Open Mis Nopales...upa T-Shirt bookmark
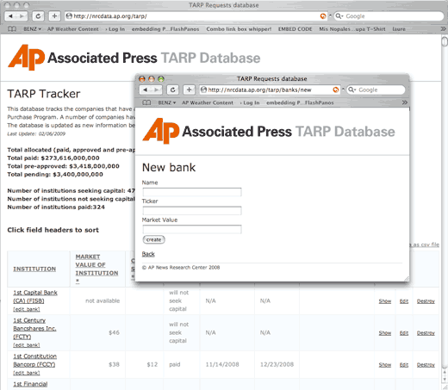Screen dimensions: 448x390 (x=352, y=29)
